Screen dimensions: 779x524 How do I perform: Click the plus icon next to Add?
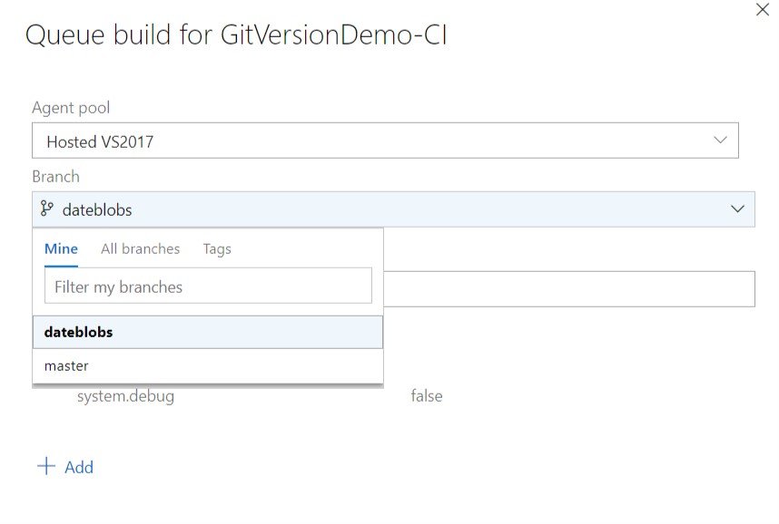[x=46, y=467]
